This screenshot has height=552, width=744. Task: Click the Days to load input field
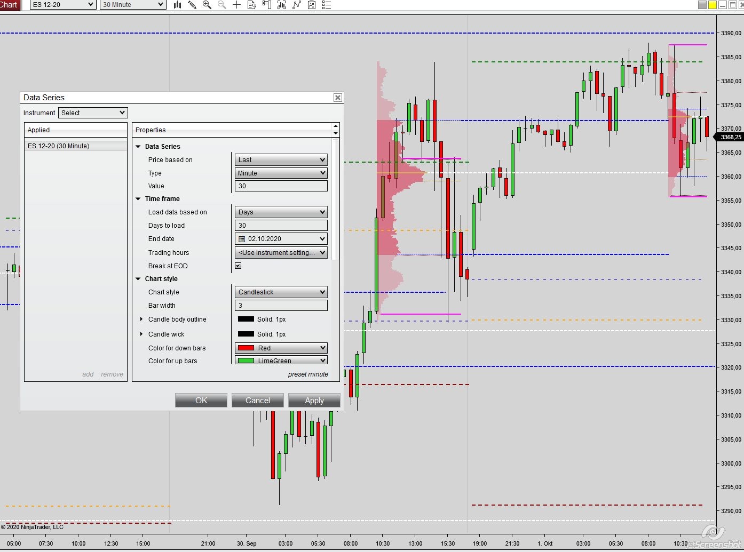(281, 226)
